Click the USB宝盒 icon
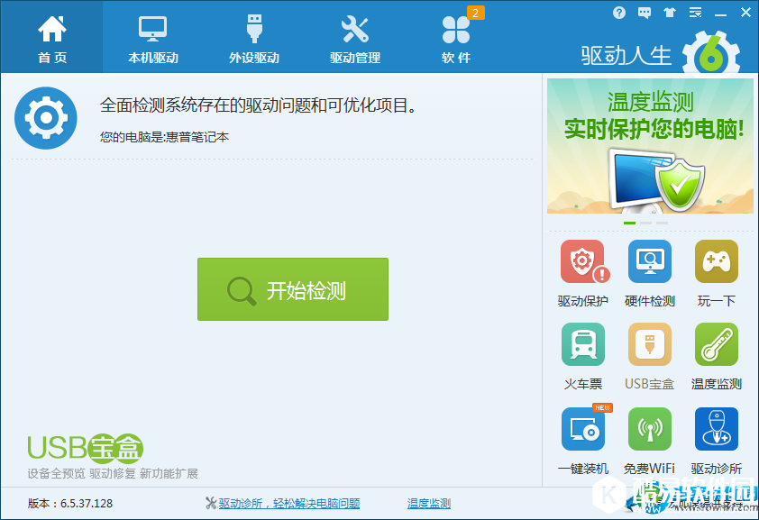 (649, 345)
